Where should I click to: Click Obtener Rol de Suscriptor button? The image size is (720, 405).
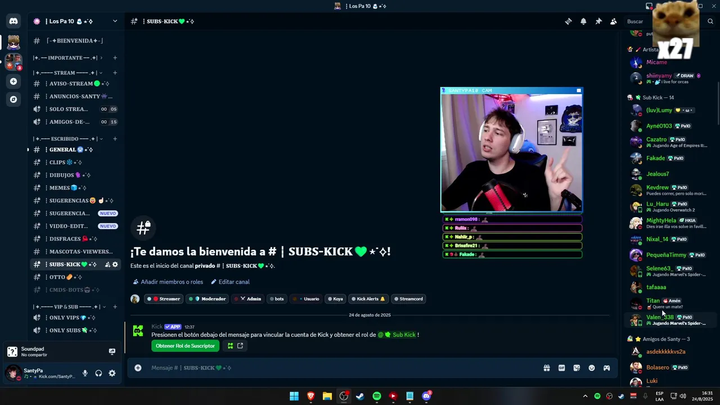[185, 346]
